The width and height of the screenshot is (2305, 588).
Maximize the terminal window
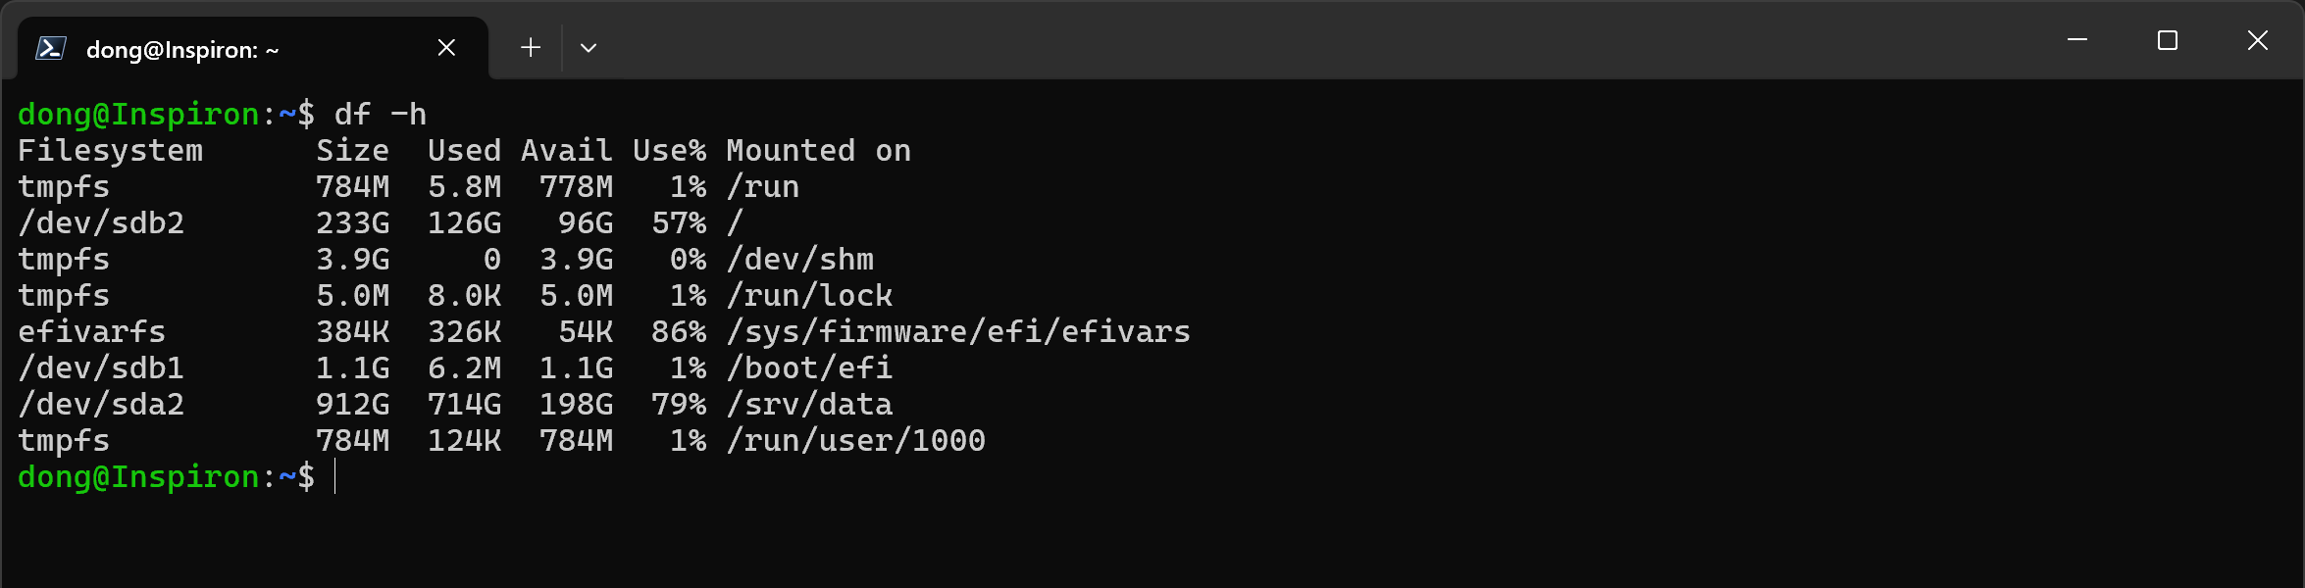click(2168, 40)
